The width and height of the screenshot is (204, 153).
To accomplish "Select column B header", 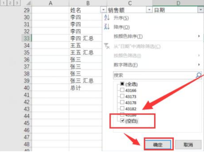I will tap(88, 3).
